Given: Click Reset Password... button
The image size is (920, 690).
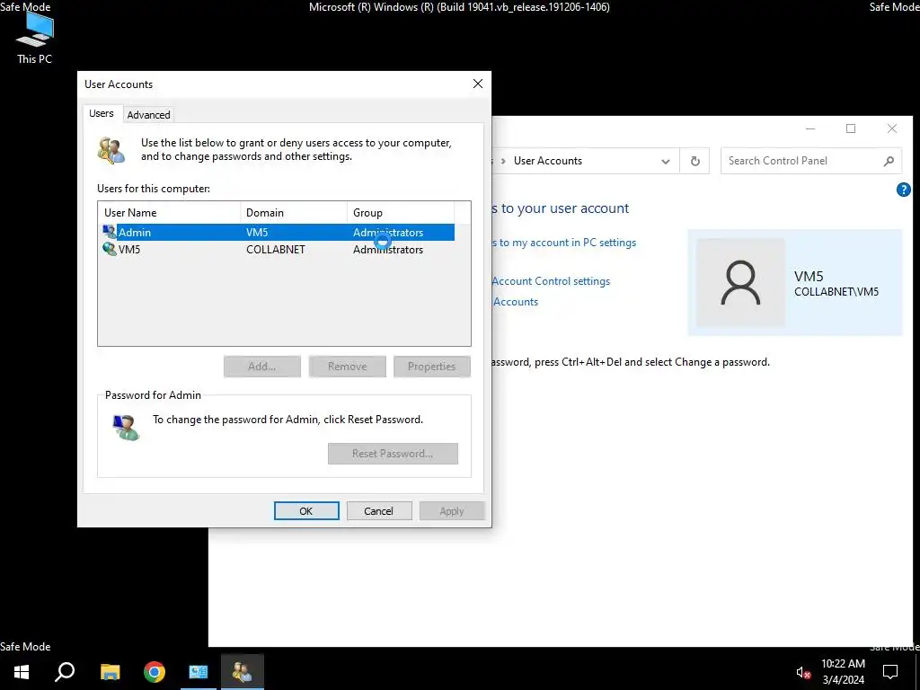Looking at the screenshot, I should (393, 454).
